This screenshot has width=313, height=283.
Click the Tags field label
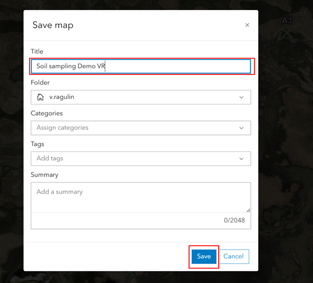tap(37, 144)
